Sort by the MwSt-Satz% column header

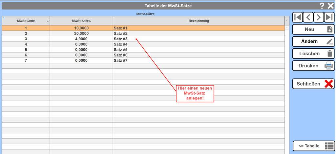coord(81,21)
